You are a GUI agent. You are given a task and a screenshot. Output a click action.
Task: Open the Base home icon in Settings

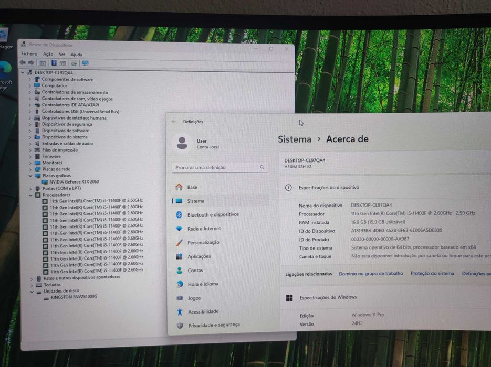coord(179,187)
